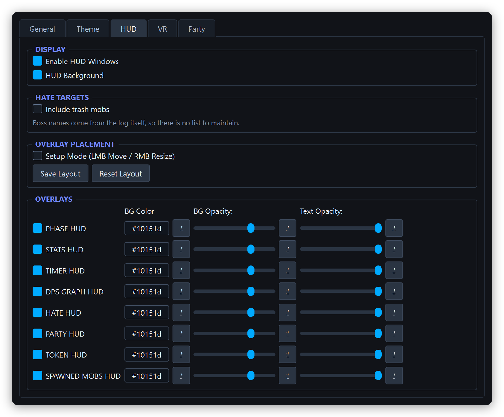Viewport: 504px width, 417px height.
Task: Enable Include trash mobs option
Action: click(37, 109)
